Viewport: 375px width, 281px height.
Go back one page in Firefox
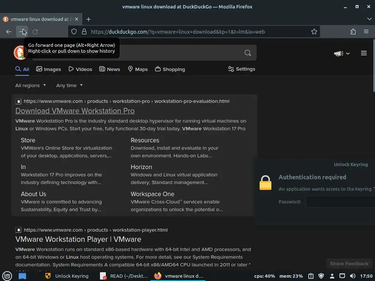(9, 32)
